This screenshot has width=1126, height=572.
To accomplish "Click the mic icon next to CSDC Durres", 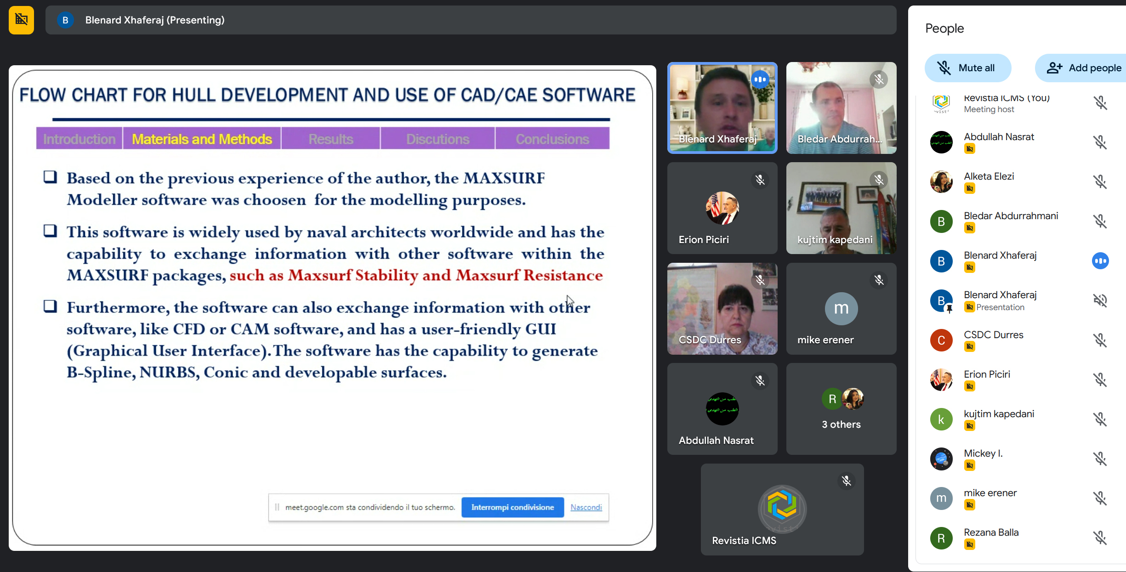I will [1100, 340].
